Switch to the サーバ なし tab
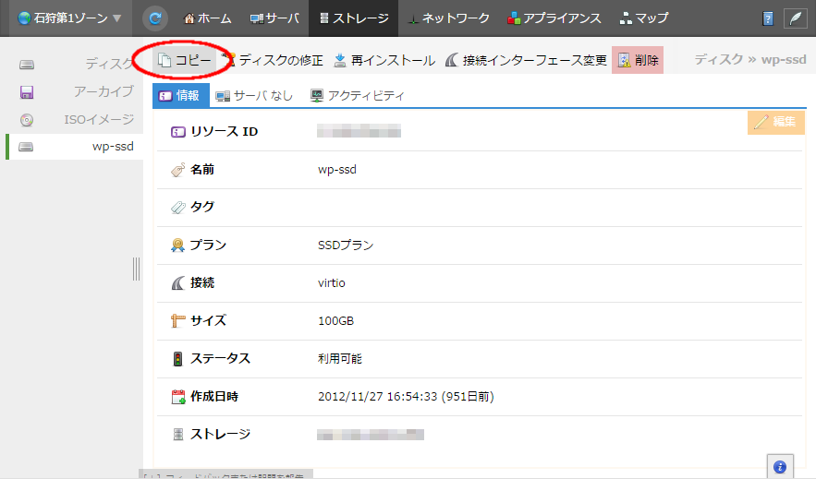 [x=254, y=95]
